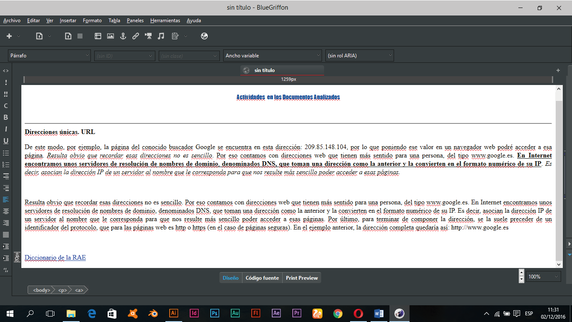This screenshot has height=322, width=572.
Task: Open the Párrafo paragraph format dropdown
Action: [49, 56]
